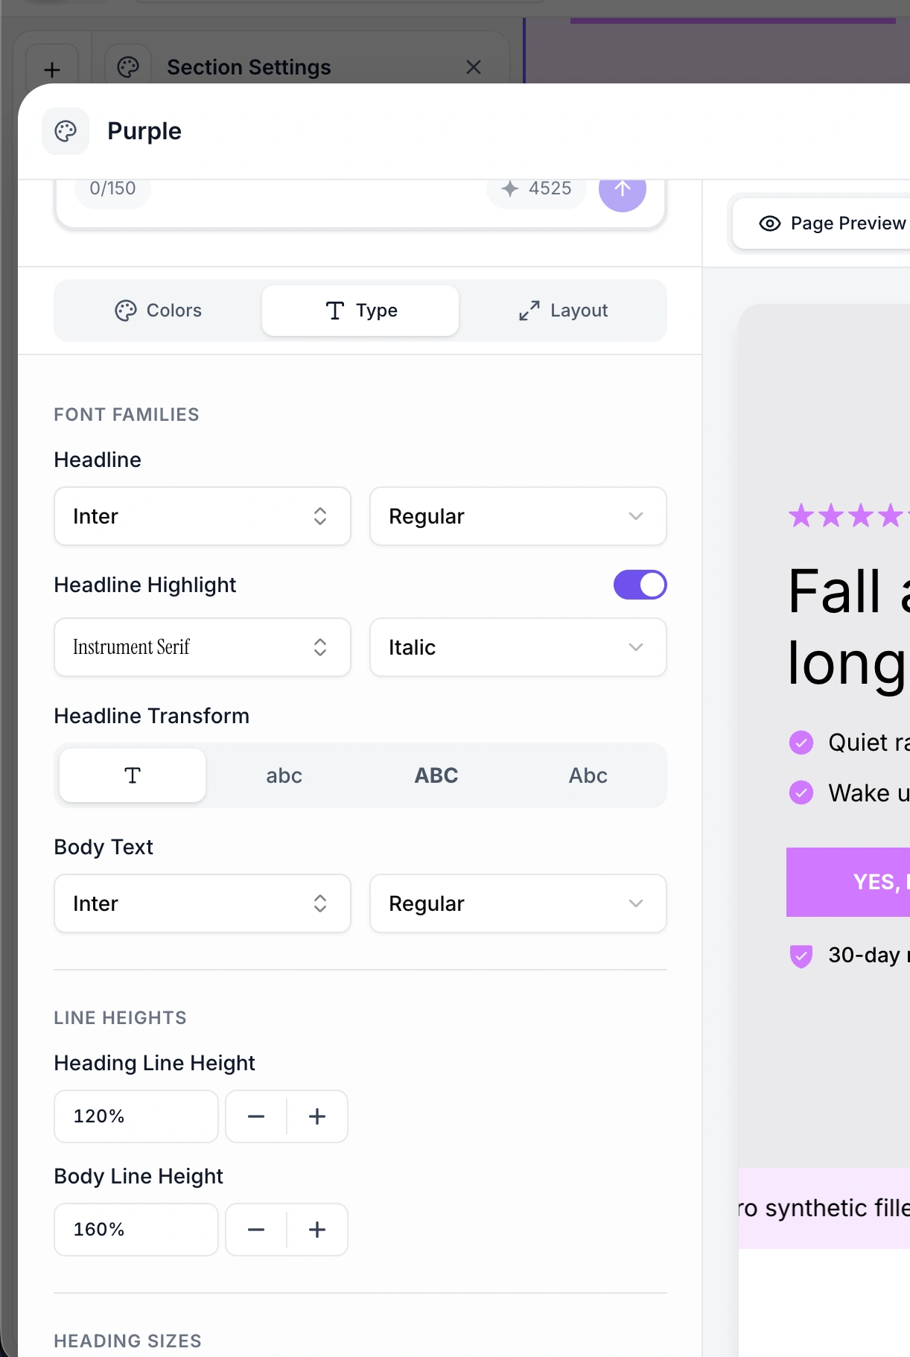
Task: Decrease Heading Line Height with minus icon
Action: click(x=256, y=1116)
